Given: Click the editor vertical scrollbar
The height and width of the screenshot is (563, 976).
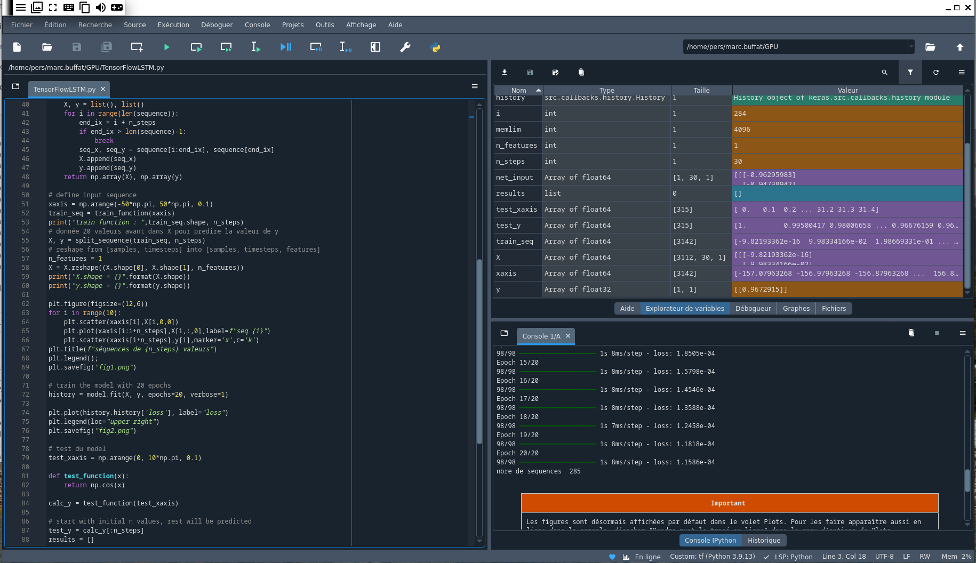Looking at the screenshot, I should (479, 352).
